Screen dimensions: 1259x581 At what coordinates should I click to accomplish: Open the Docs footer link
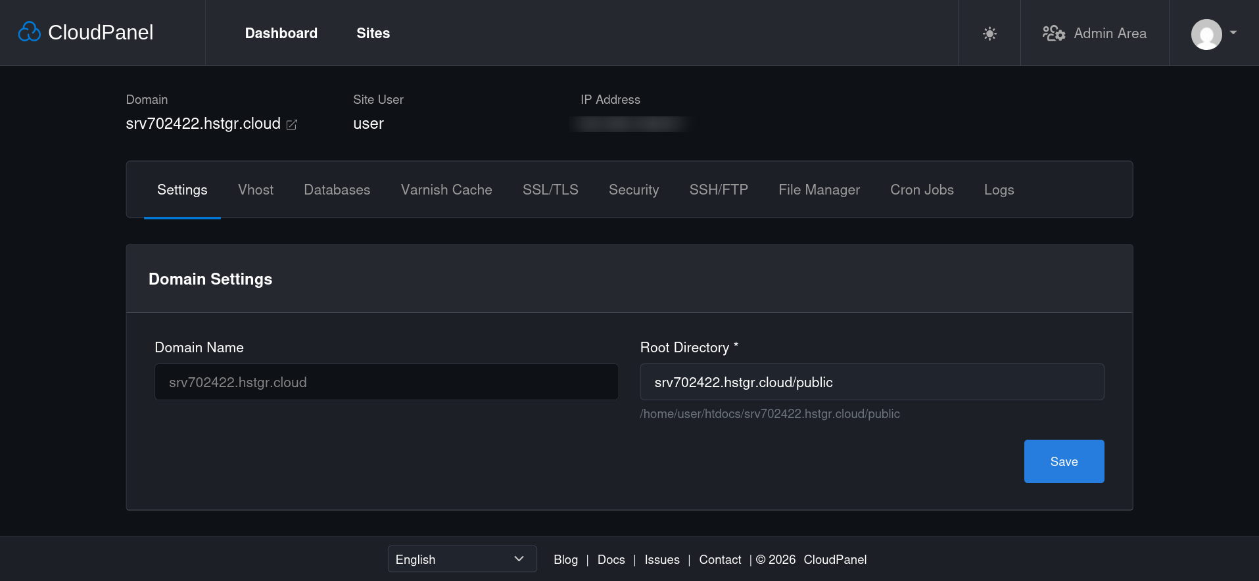pos(611,560)
